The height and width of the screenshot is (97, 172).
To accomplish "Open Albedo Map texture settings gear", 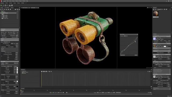I will (x=156, y=46).
